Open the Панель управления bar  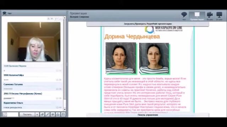[x=148, y=115]
